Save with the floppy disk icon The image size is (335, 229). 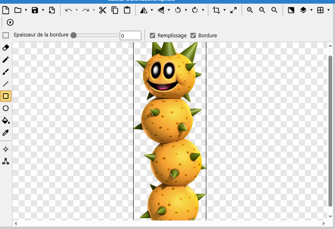[35, 10]
